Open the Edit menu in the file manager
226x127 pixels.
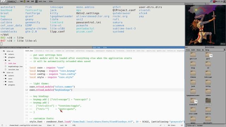click(x=193, y=50)
